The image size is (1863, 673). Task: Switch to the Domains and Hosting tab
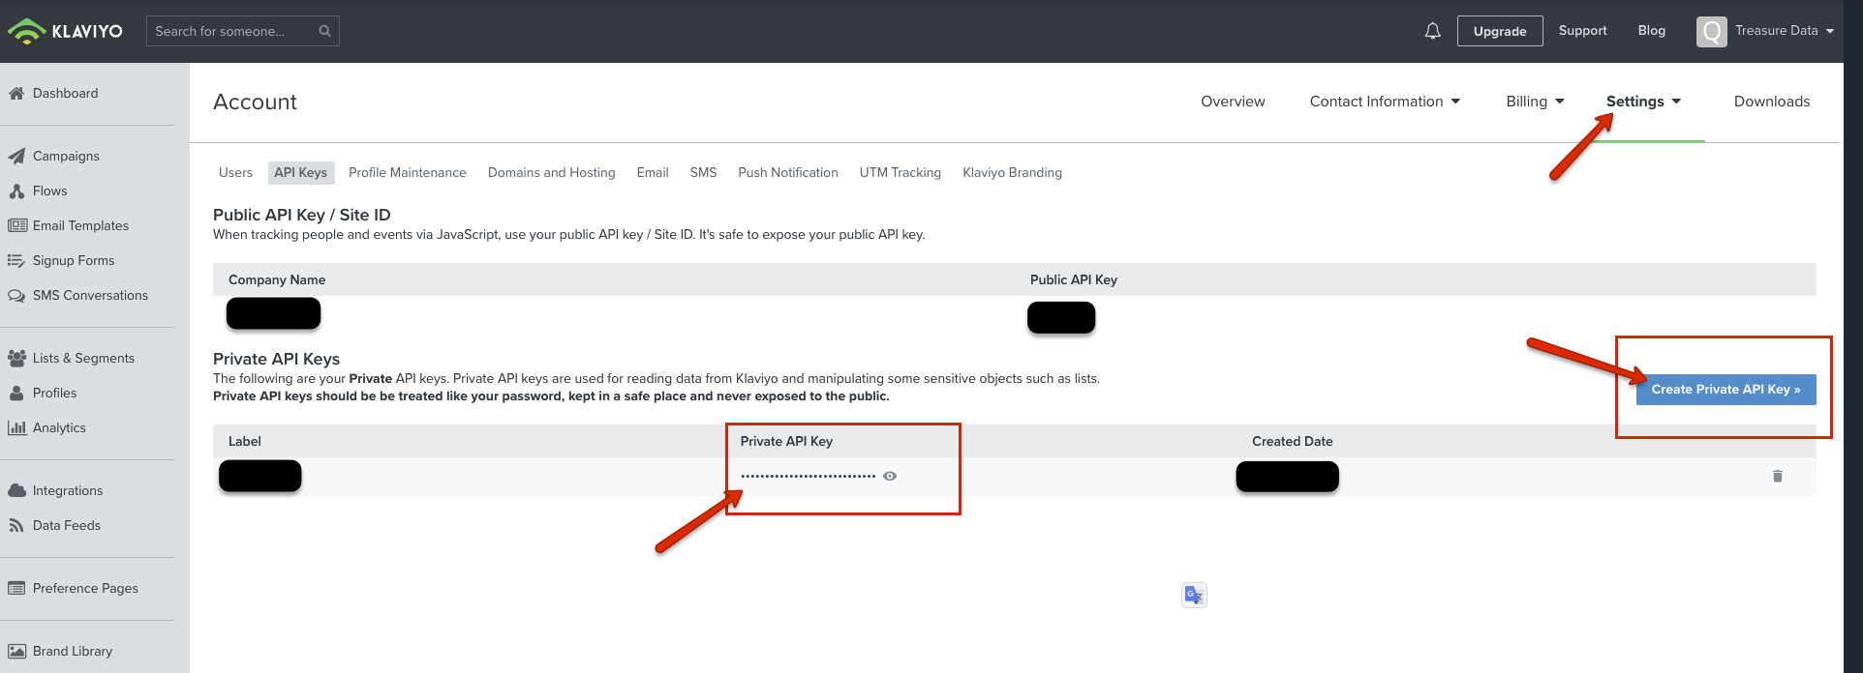point(551,172)
